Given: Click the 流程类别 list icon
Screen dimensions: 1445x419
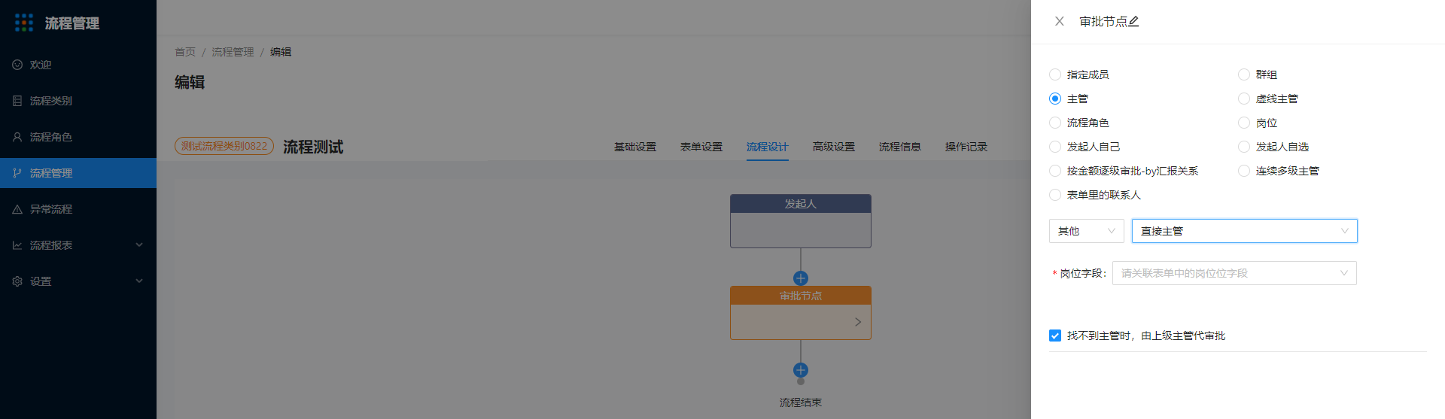Looking at the screenshot, I should pos(17,101).
